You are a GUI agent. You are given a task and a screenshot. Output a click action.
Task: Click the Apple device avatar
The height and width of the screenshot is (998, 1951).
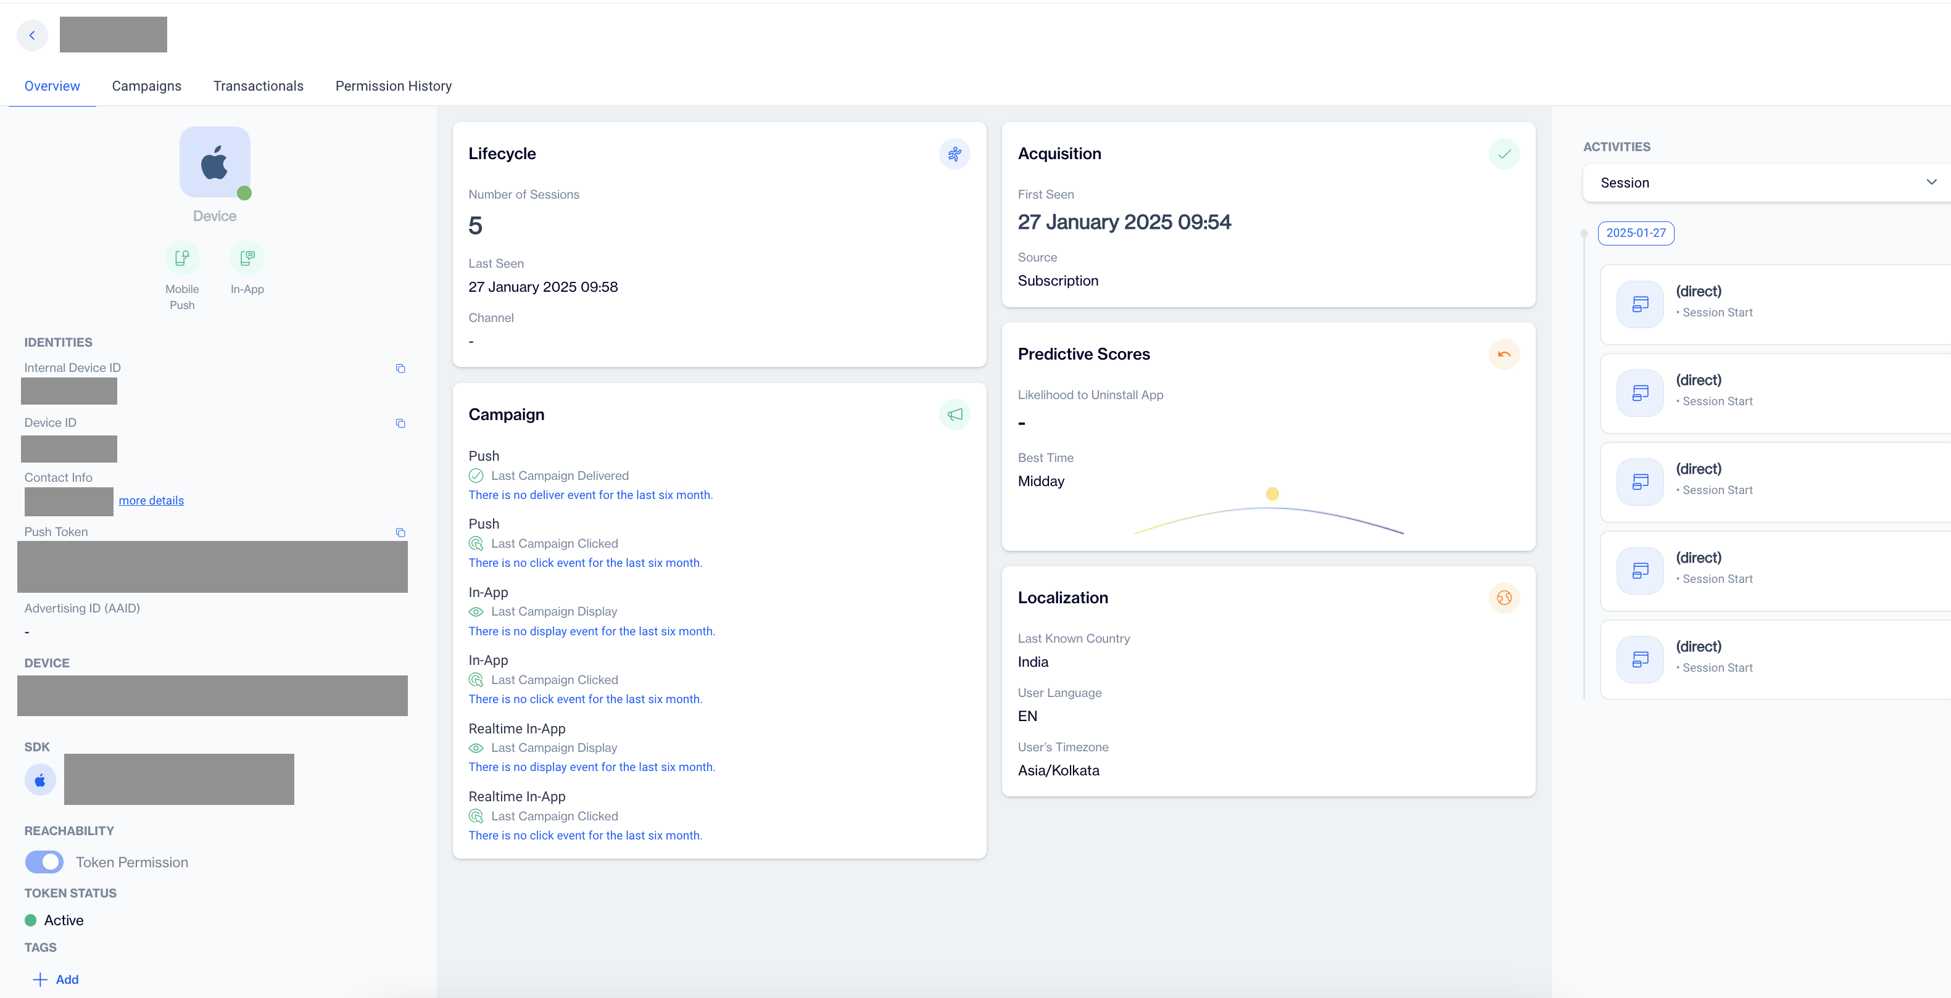tap(215, 162)
